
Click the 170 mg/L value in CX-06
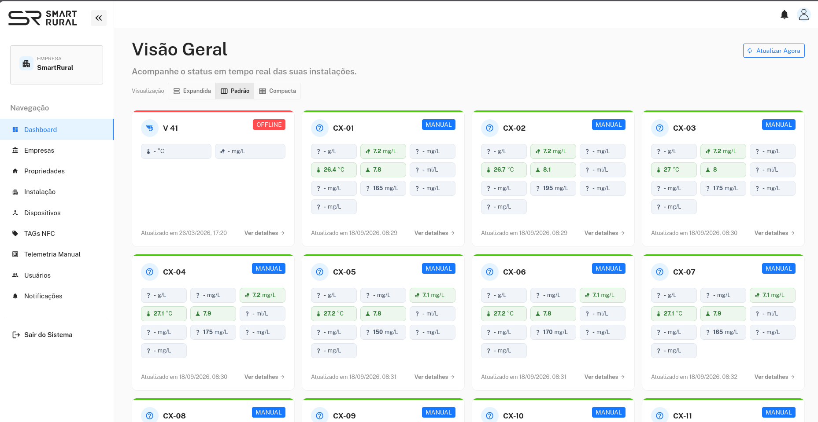click(x=553, y=332)
